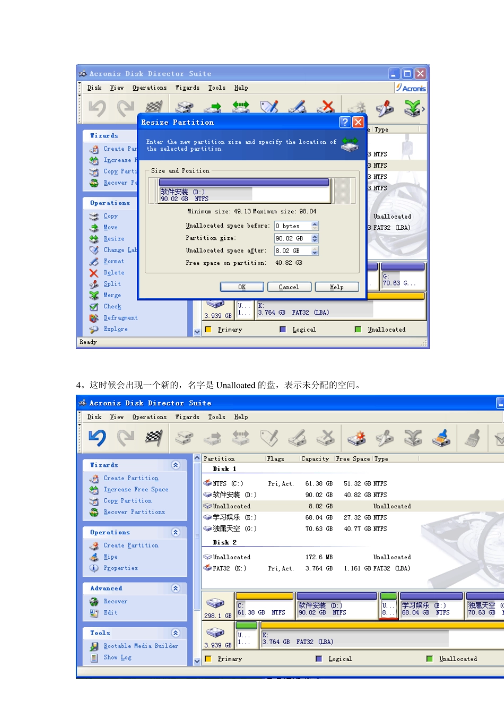Click the Unallocated space after spinner arrows
Viewport: 504px width, 713px height.
[315, 251]
